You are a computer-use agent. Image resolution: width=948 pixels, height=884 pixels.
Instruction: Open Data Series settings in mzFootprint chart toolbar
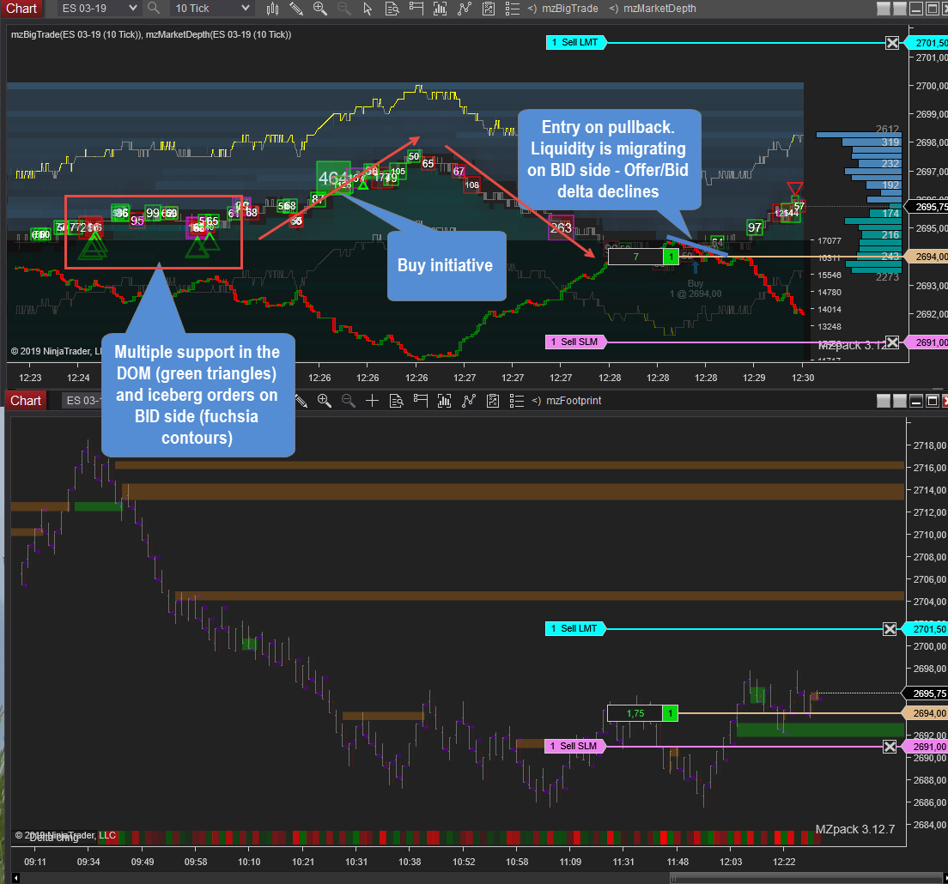pyautogui.click(x=445, y=401)
